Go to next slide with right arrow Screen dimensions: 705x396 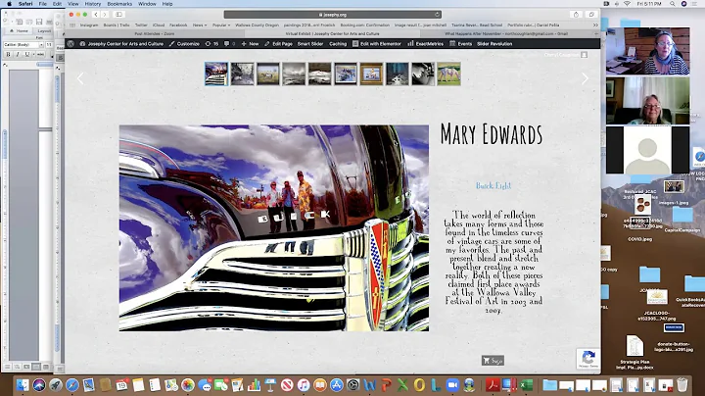[585, 78]
